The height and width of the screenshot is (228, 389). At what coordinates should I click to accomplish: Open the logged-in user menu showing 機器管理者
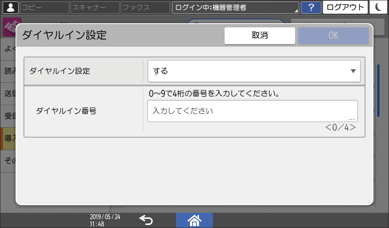[236, 7]
